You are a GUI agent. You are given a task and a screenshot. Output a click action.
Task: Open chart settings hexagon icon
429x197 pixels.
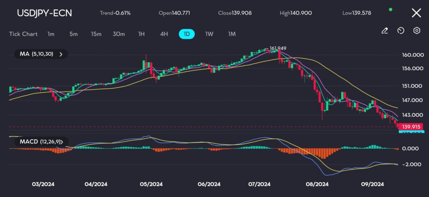(416, 31)
